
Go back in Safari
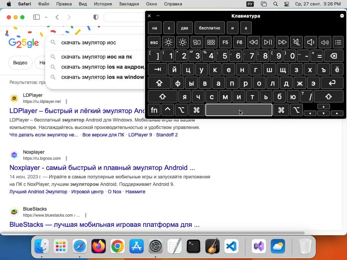tap(57, 17)
